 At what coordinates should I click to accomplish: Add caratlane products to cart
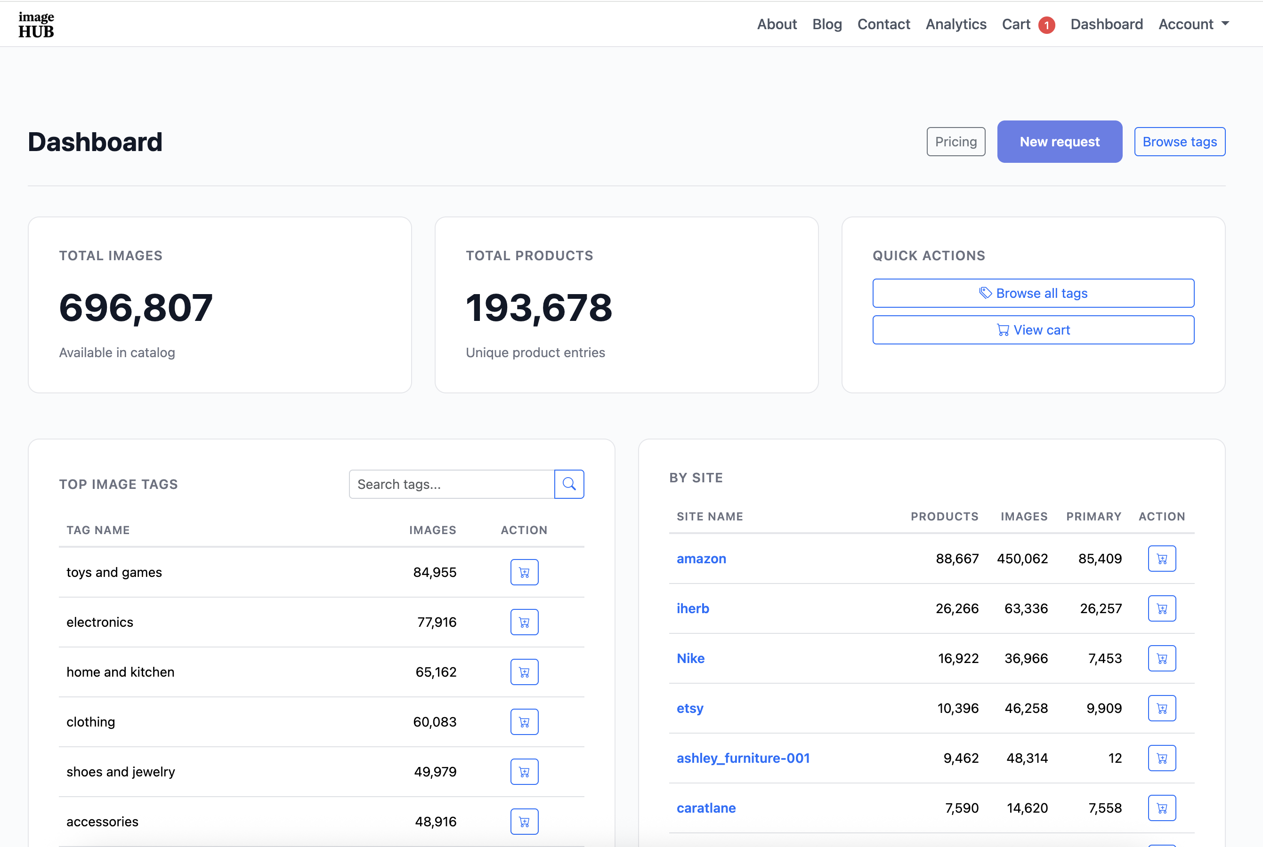tap(1162, 807)
